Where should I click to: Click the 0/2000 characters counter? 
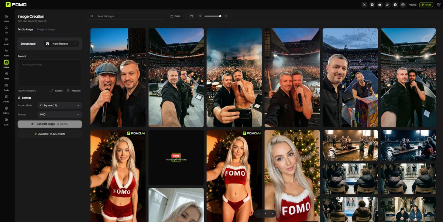[27, 90]
